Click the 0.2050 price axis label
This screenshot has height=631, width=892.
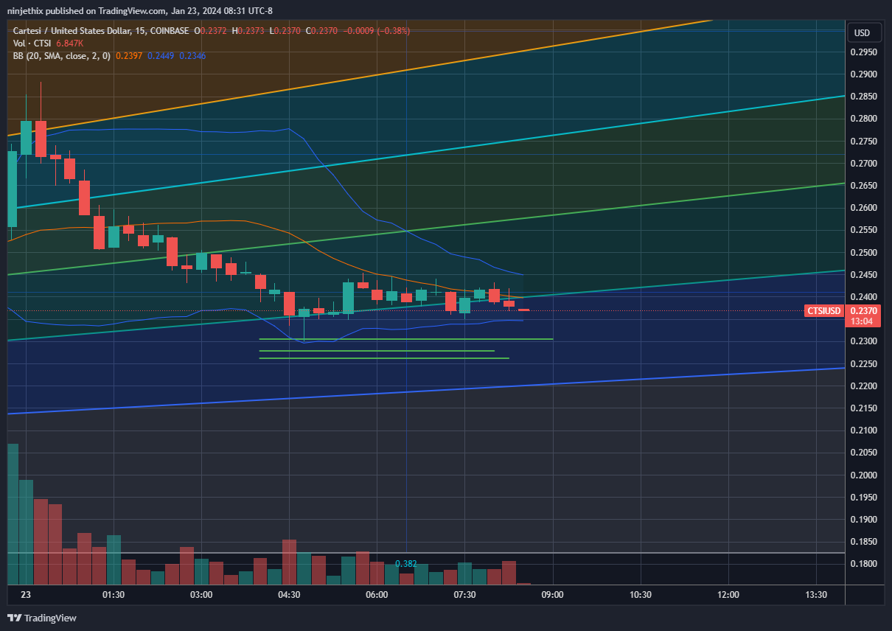(x=863, y=453)
